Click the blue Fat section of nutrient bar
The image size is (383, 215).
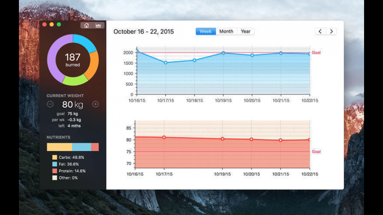click(x=82, y=147)
